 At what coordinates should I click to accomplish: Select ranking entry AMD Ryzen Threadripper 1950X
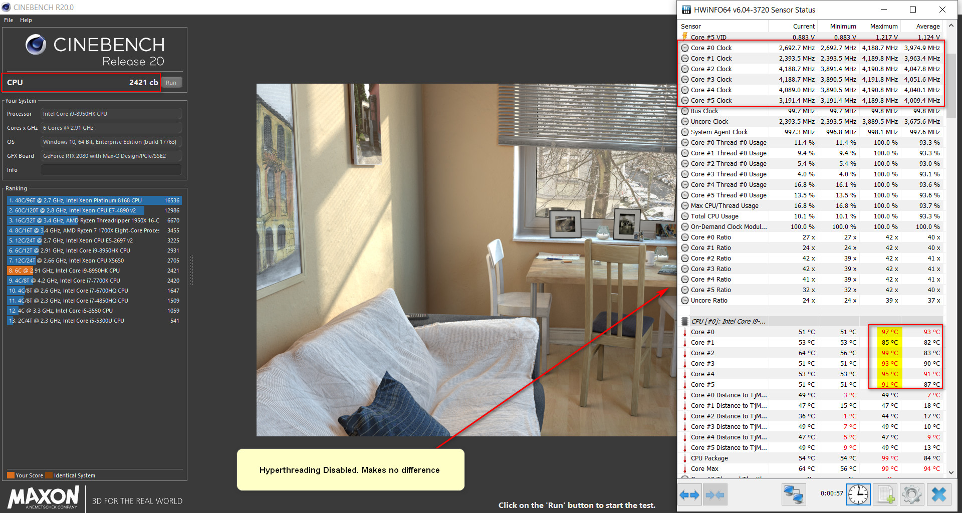[94, 220]
